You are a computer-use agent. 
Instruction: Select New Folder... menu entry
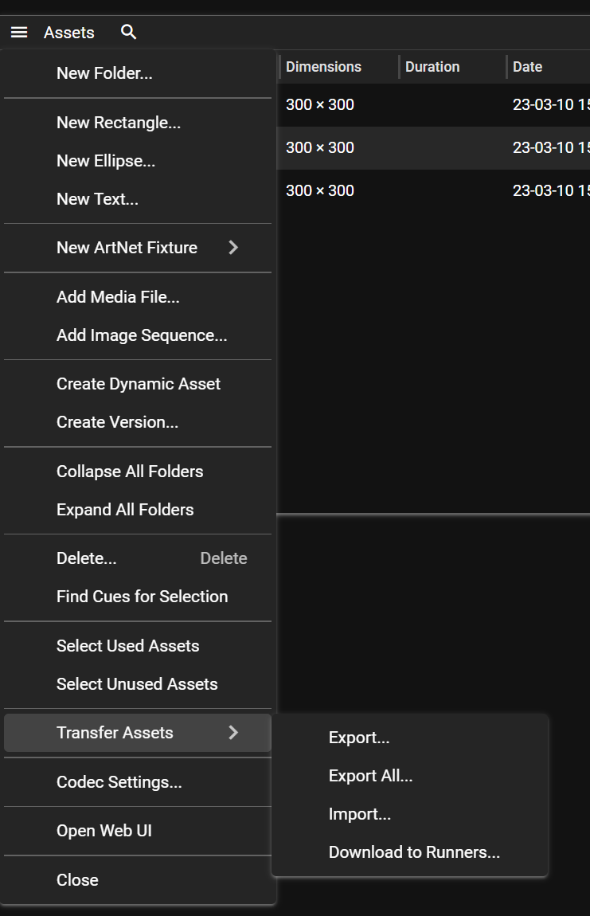pos(138,73)
